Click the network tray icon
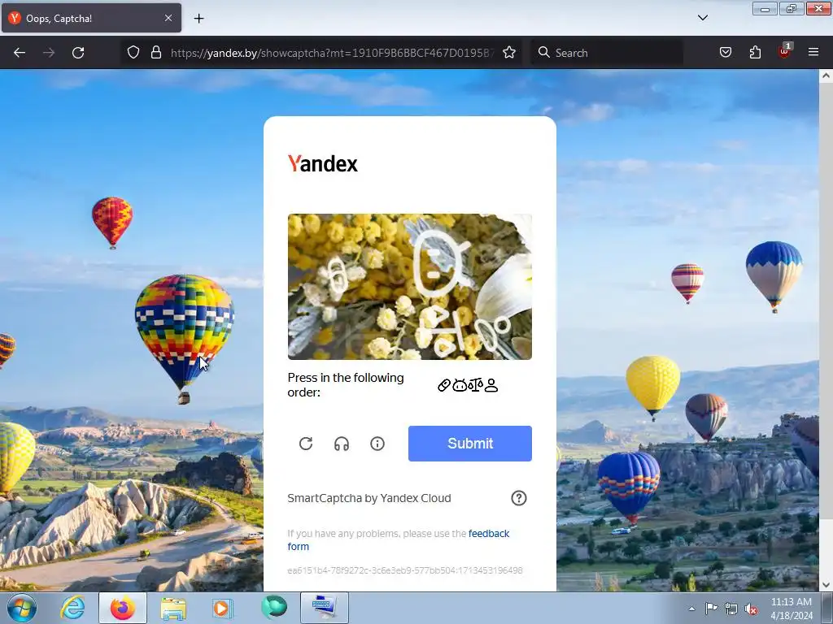The height and width of the screenshot is (624, 833). [731, 609]
